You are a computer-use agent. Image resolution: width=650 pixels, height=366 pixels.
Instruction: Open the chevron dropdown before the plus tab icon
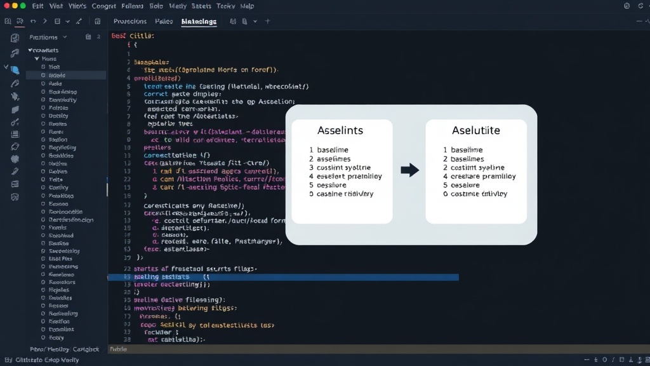click(x=255, y=21)
